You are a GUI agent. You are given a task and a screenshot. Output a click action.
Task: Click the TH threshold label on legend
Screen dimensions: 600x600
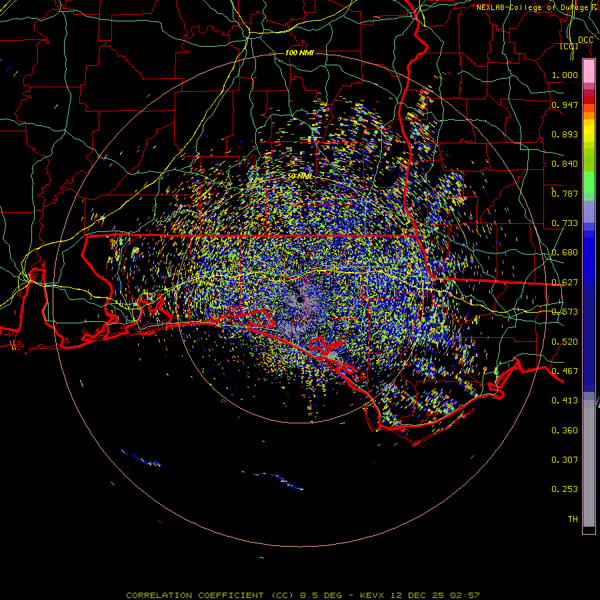click(573, 519)
